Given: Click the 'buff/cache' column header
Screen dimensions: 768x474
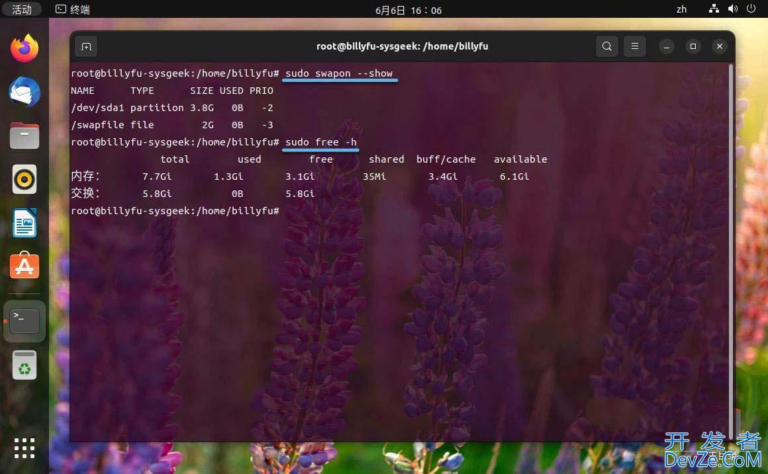Looking at the screenshot, I should tap(446, 159).
